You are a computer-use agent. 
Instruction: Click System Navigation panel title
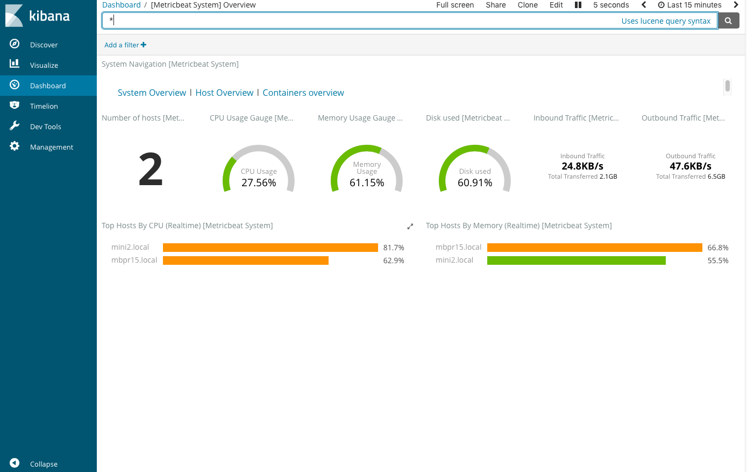click(170, 64)
